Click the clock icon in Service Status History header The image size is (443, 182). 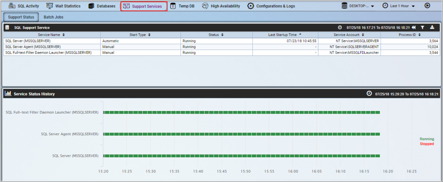(369, 94)
